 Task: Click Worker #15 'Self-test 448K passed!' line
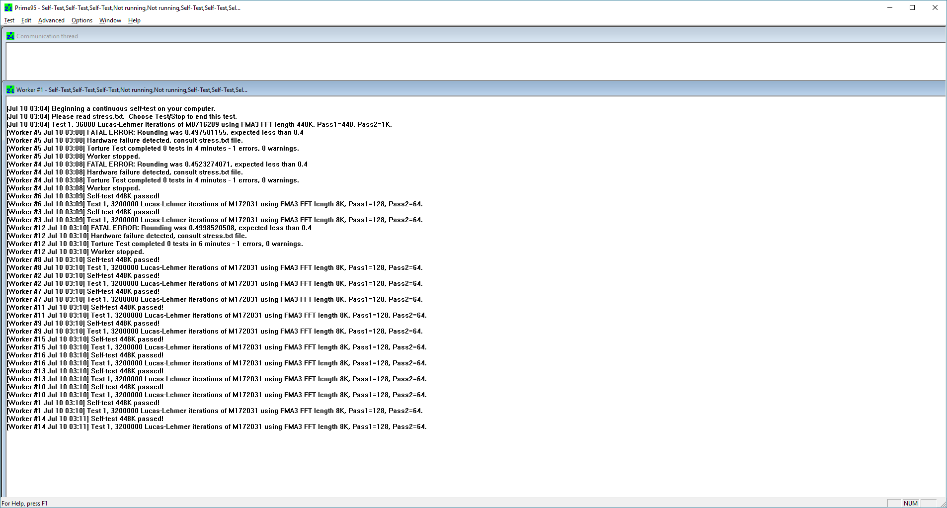click(85, 339)
